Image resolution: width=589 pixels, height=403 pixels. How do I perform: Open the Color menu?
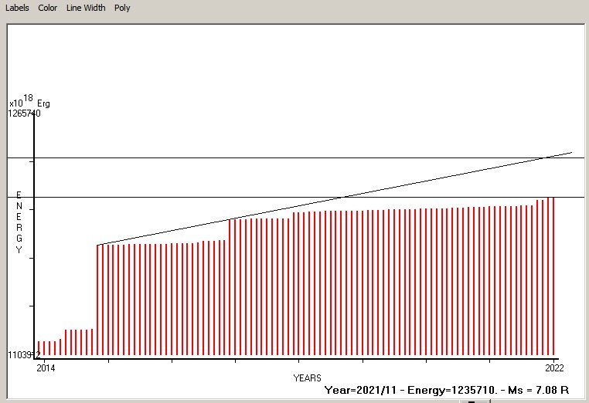(48, 8)
